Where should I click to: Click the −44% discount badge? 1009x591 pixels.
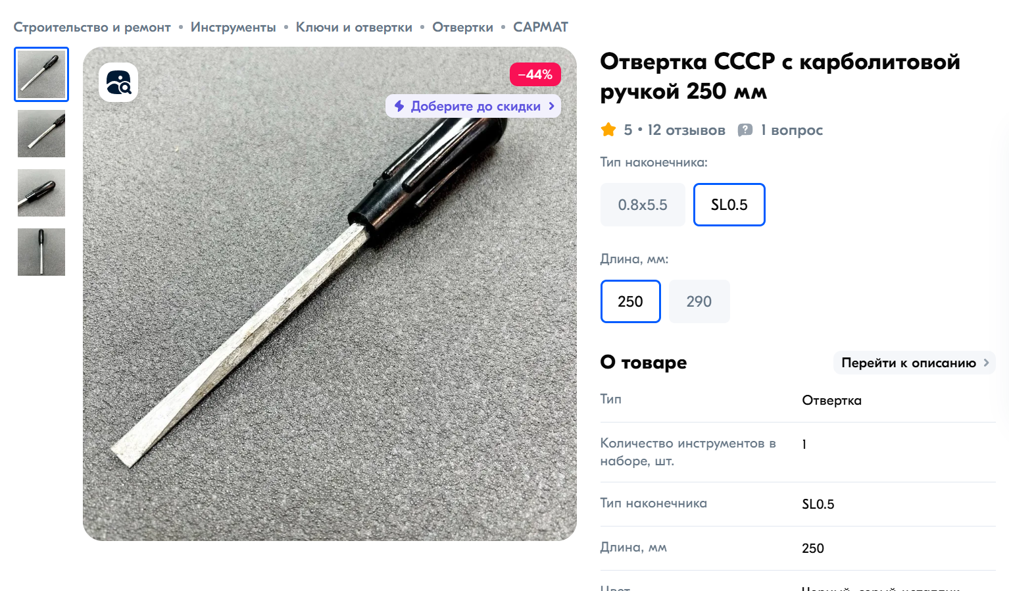pyautogui.click(x=535, y=74)
